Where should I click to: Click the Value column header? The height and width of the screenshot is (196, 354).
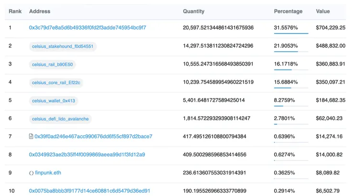point(323,11)
